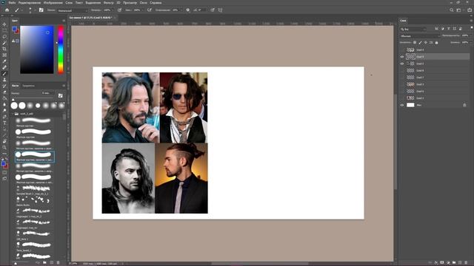Click the hue spectrum slider

coord(61,50)
